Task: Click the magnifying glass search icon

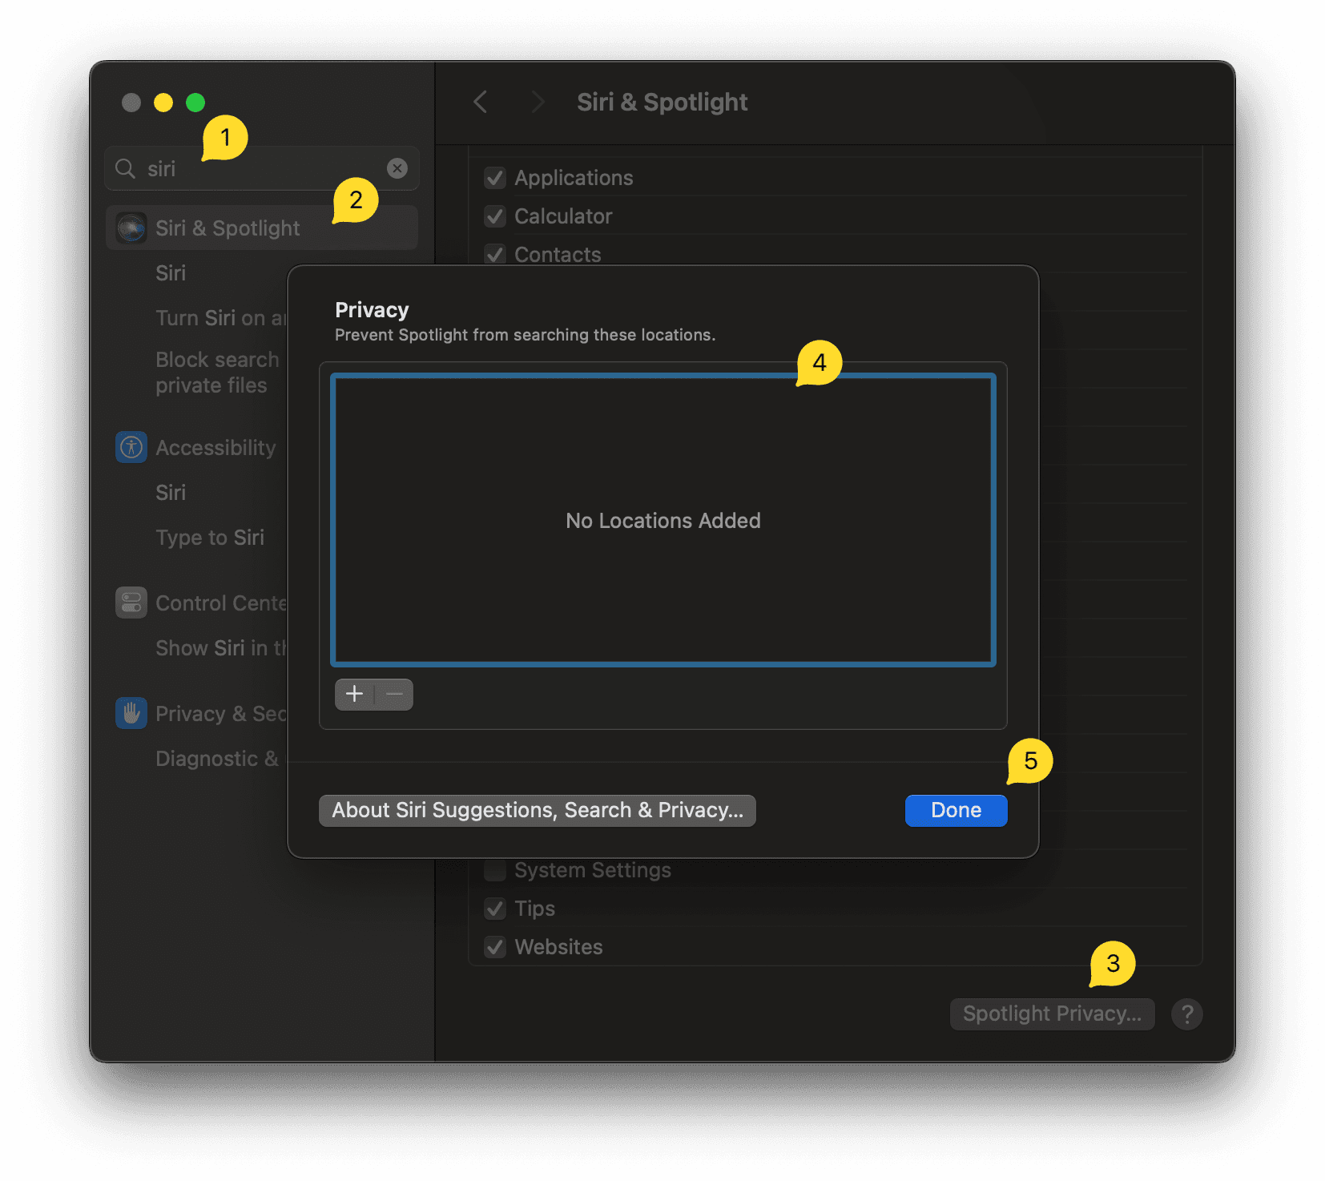Action: (x=125, y=168)
